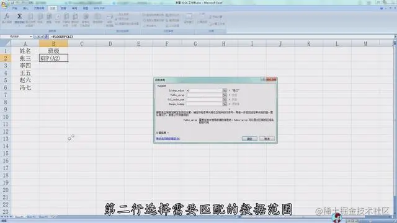Collapse dialog via Col_index_num range selector icon

click(x=225, y=99)
